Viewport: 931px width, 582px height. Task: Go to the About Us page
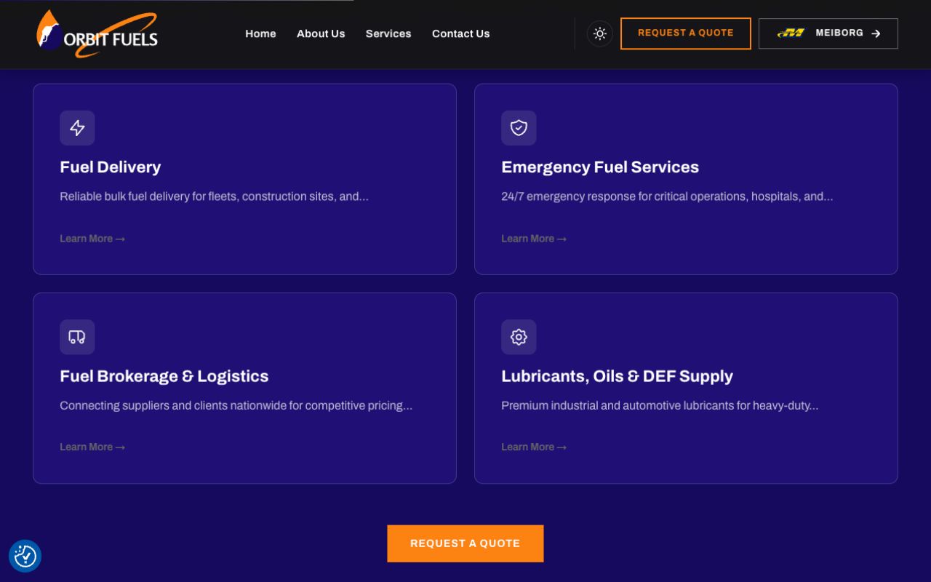click(321, 33)
